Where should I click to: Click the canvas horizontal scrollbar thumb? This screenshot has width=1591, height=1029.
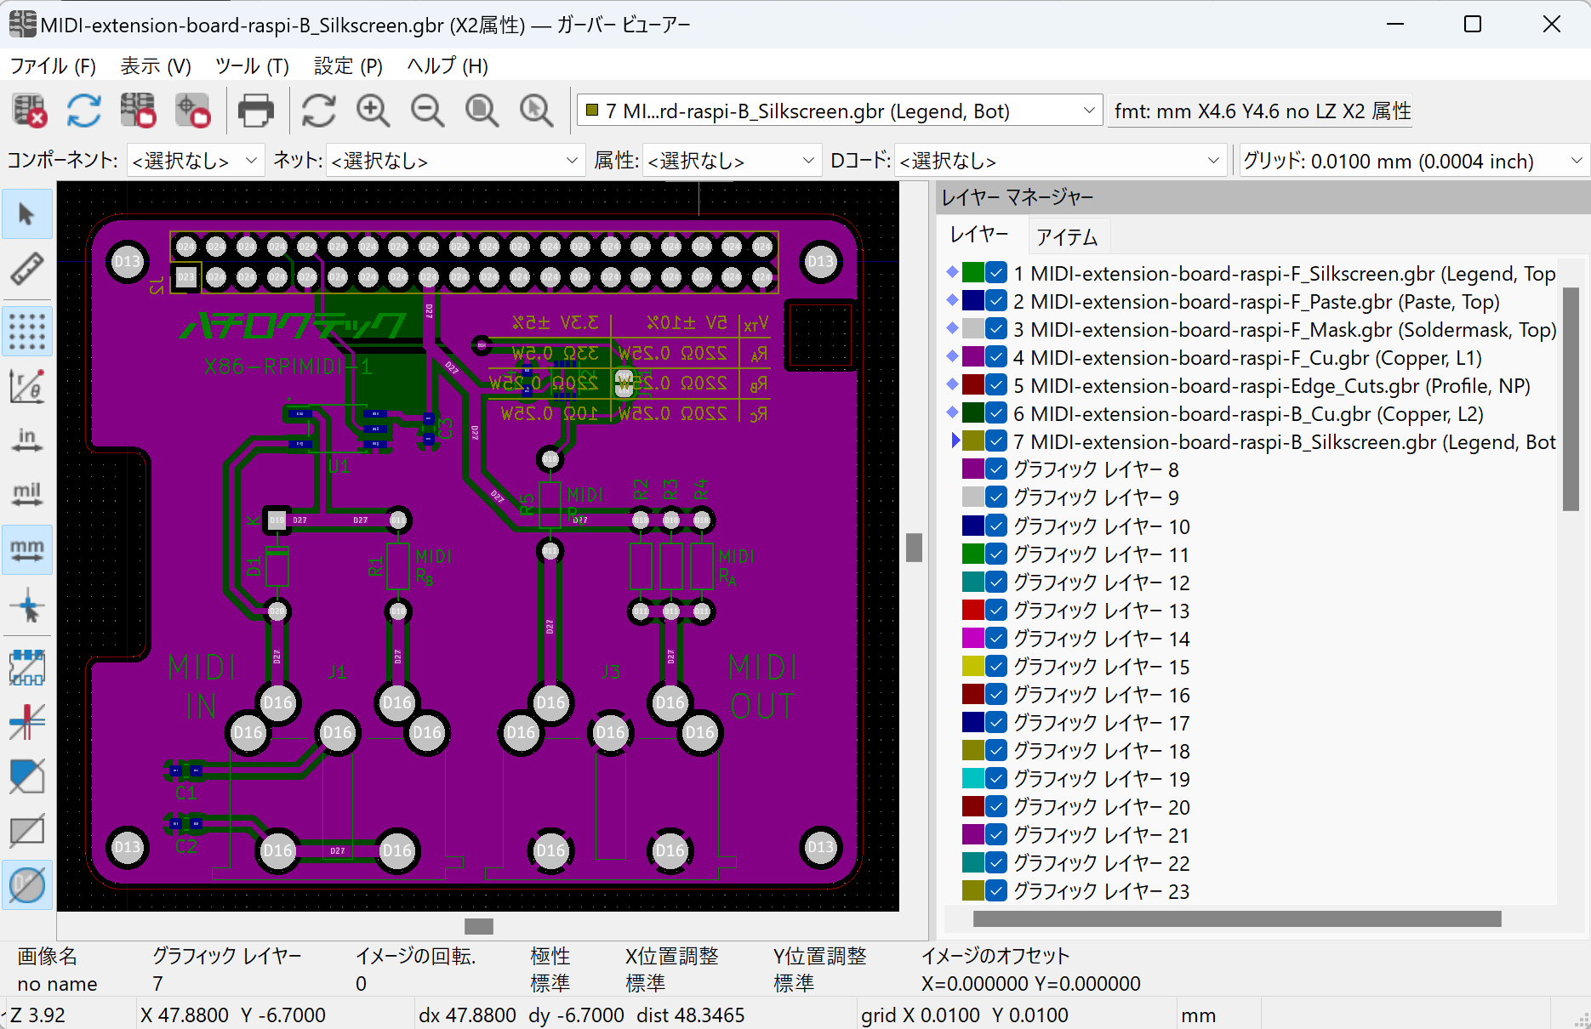pos(479,926)
